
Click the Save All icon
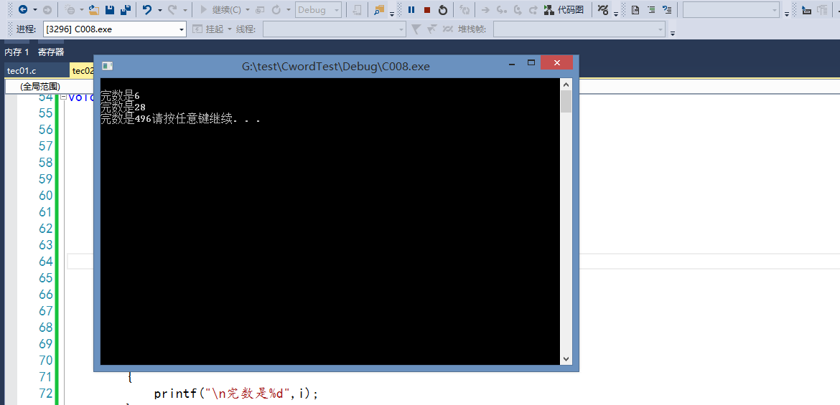pos(126,9)
